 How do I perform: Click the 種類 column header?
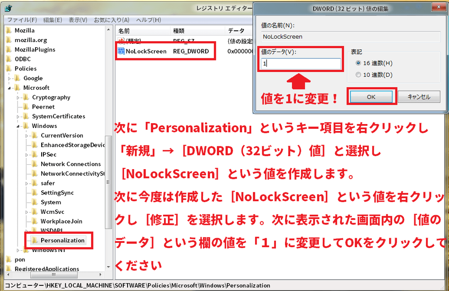(197, 31)
